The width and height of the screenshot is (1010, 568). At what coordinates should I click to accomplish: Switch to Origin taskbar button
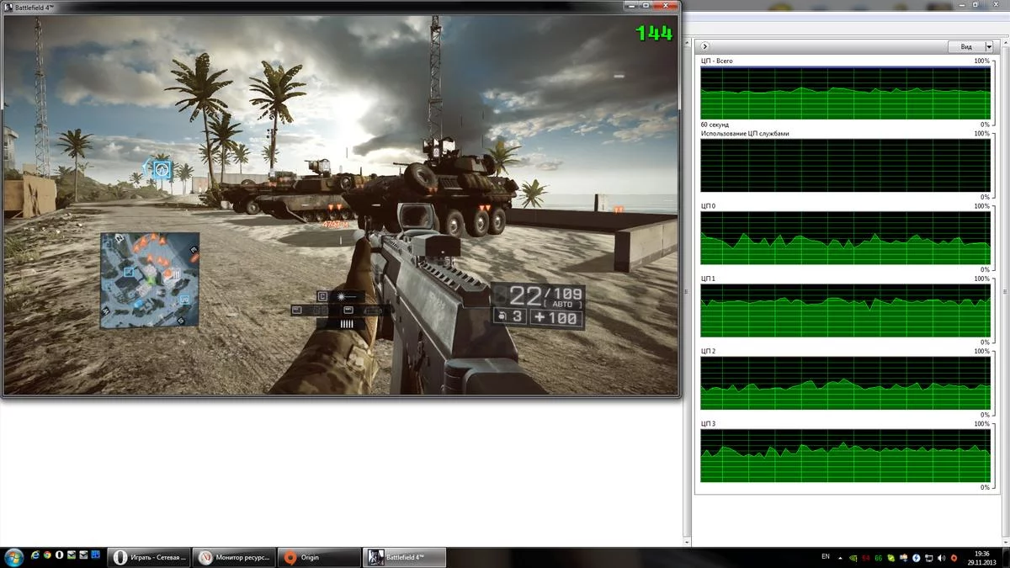click(x=319, y=557)
